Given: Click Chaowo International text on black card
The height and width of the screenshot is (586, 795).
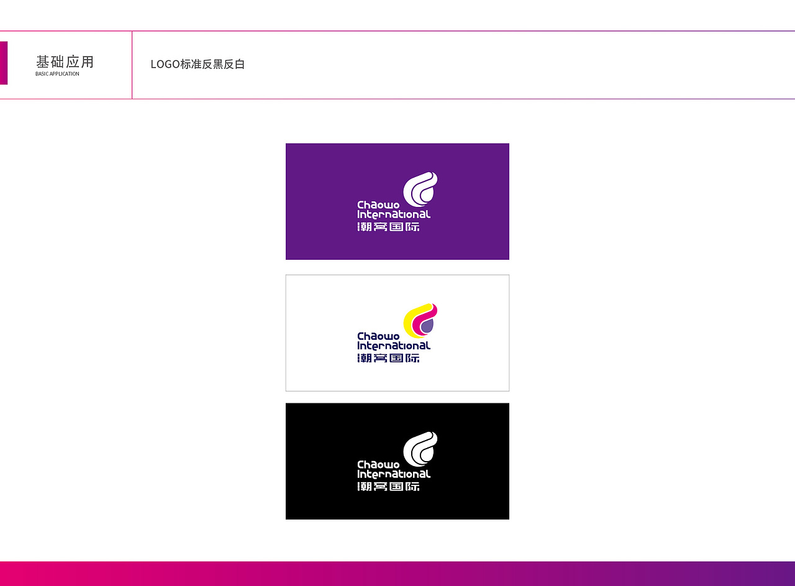Looking at the screenshot, I should (394, 469).
